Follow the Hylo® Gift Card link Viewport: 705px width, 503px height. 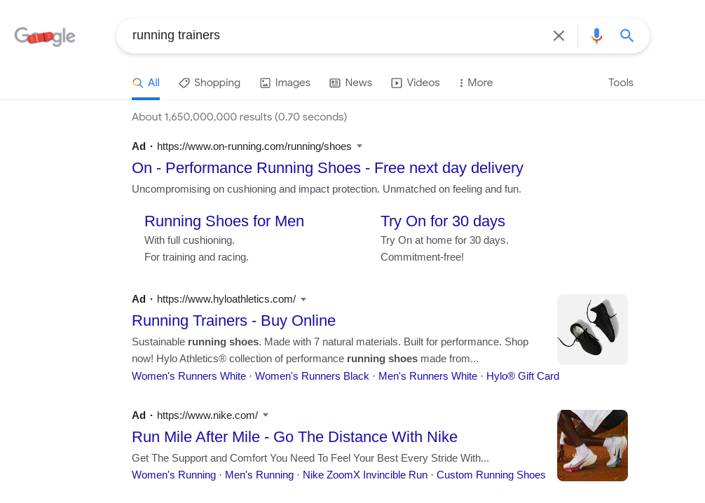coord(523,376)
